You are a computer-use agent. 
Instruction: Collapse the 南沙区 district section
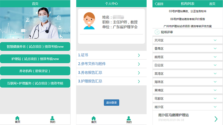pyautogui.click(x=215, y=107)
